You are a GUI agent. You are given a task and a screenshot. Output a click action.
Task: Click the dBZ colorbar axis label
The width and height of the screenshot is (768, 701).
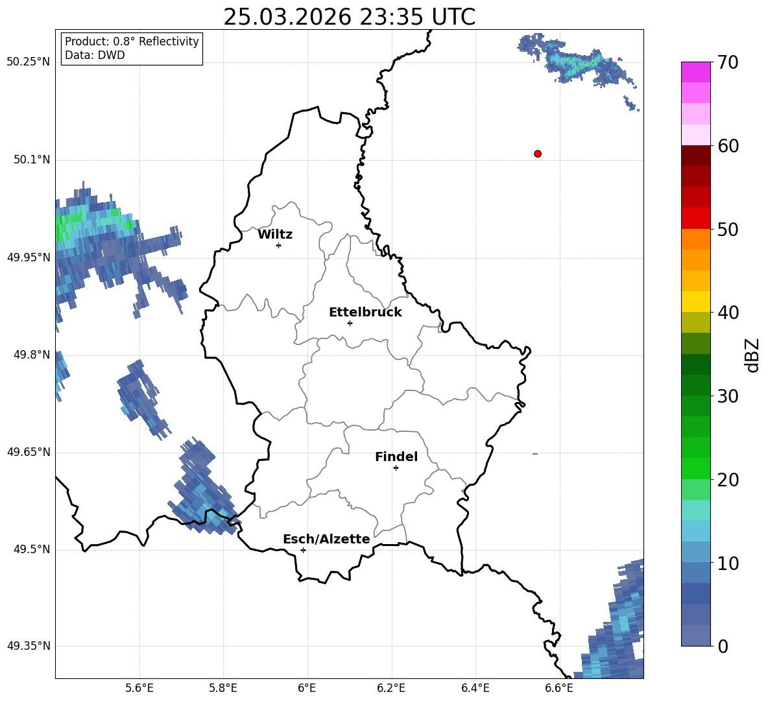coord(752,355)
